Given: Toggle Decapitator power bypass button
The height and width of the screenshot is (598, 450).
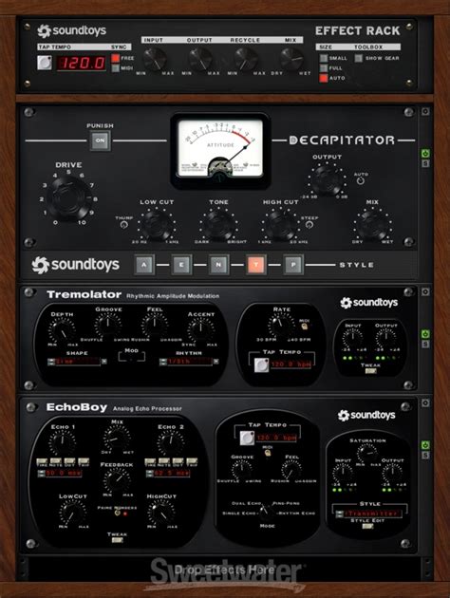Looking at the screenshot, I should [x=425, y=154].
